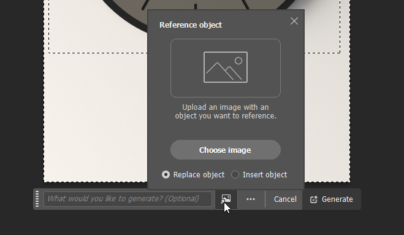Viewport: 404px width, 235px height.
Task: Click Cancel in the generative taskbar
Action: (x=285, y=199)
